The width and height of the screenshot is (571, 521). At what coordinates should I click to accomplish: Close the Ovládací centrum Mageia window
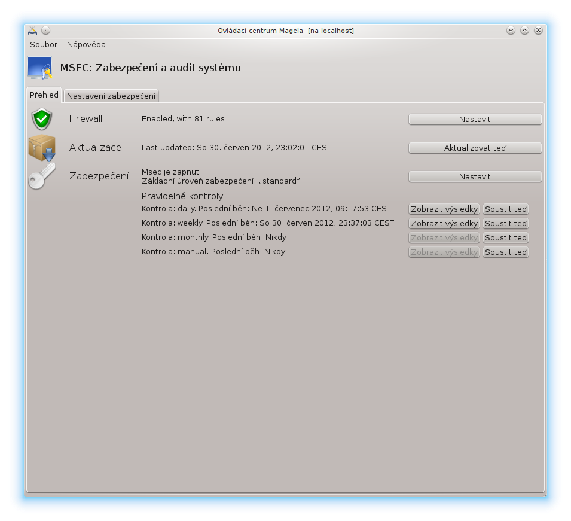click(538, 31)
